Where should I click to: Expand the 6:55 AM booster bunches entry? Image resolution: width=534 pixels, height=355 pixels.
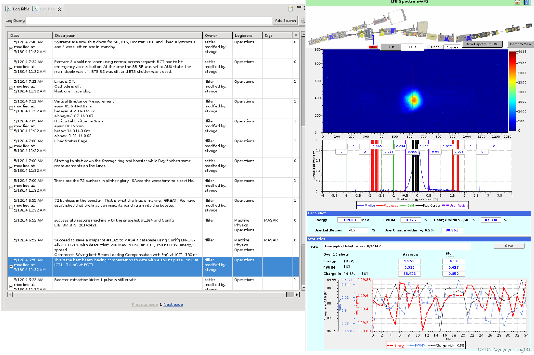point(11,207)
